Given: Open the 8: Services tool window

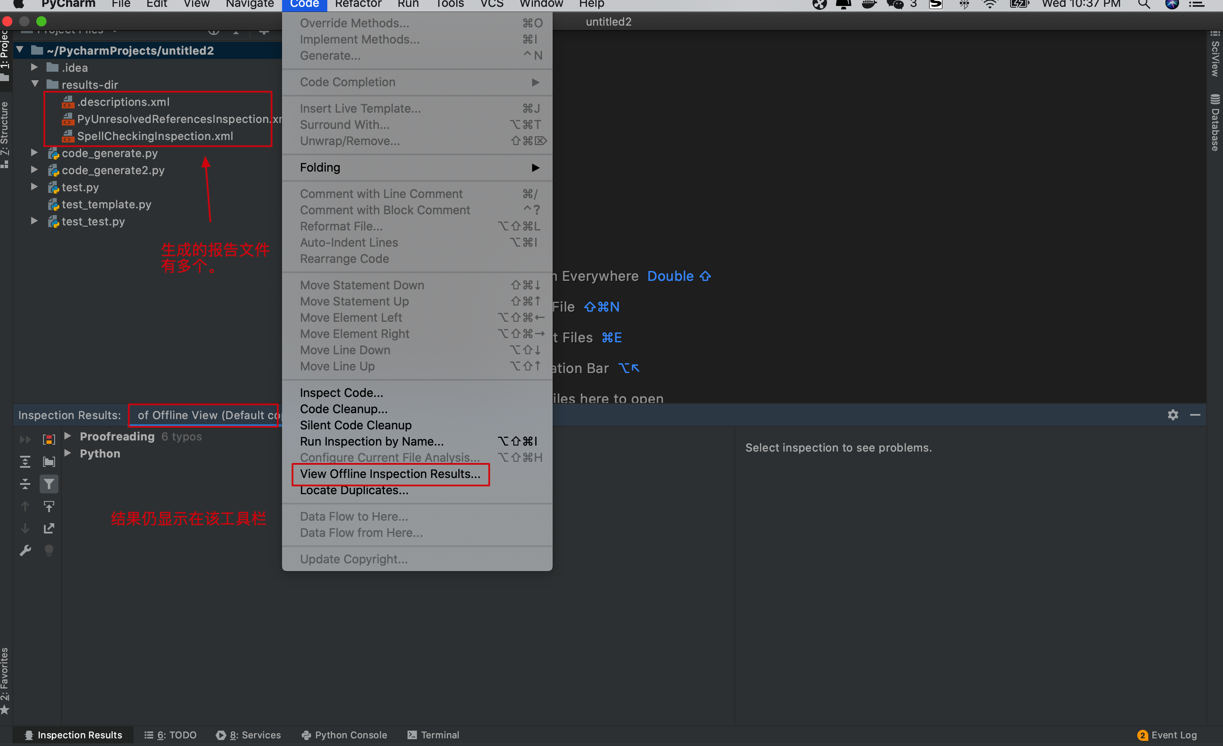Looking at the screenshot, I should point(248,735).
